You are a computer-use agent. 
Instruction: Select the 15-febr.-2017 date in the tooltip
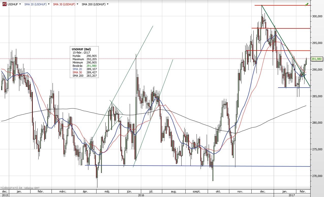(81, 53)
